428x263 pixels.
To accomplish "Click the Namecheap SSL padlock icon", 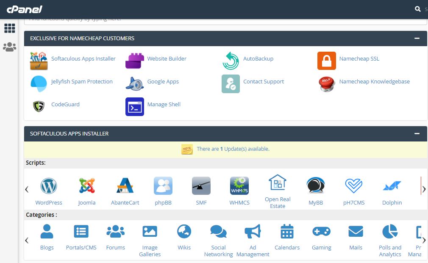I will click(326, 61).
